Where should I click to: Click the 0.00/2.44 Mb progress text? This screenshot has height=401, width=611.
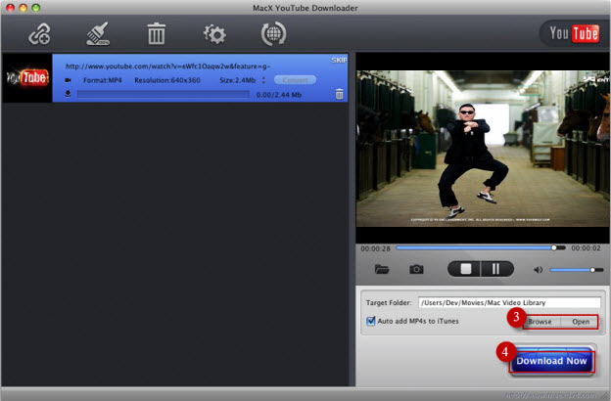pyautogui.click(x=279, y=95)
